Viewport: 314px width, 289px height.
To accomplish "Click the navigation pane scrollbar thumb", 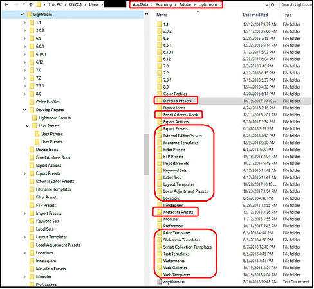I will [147, 154].
